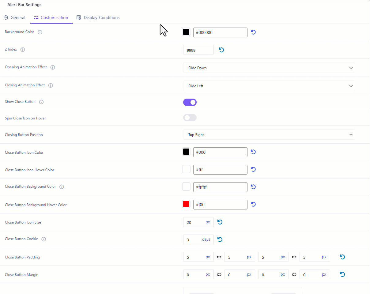Reset Close Button Background Hover Color
This screenshot has height=294, width=370.
(253, 204)
